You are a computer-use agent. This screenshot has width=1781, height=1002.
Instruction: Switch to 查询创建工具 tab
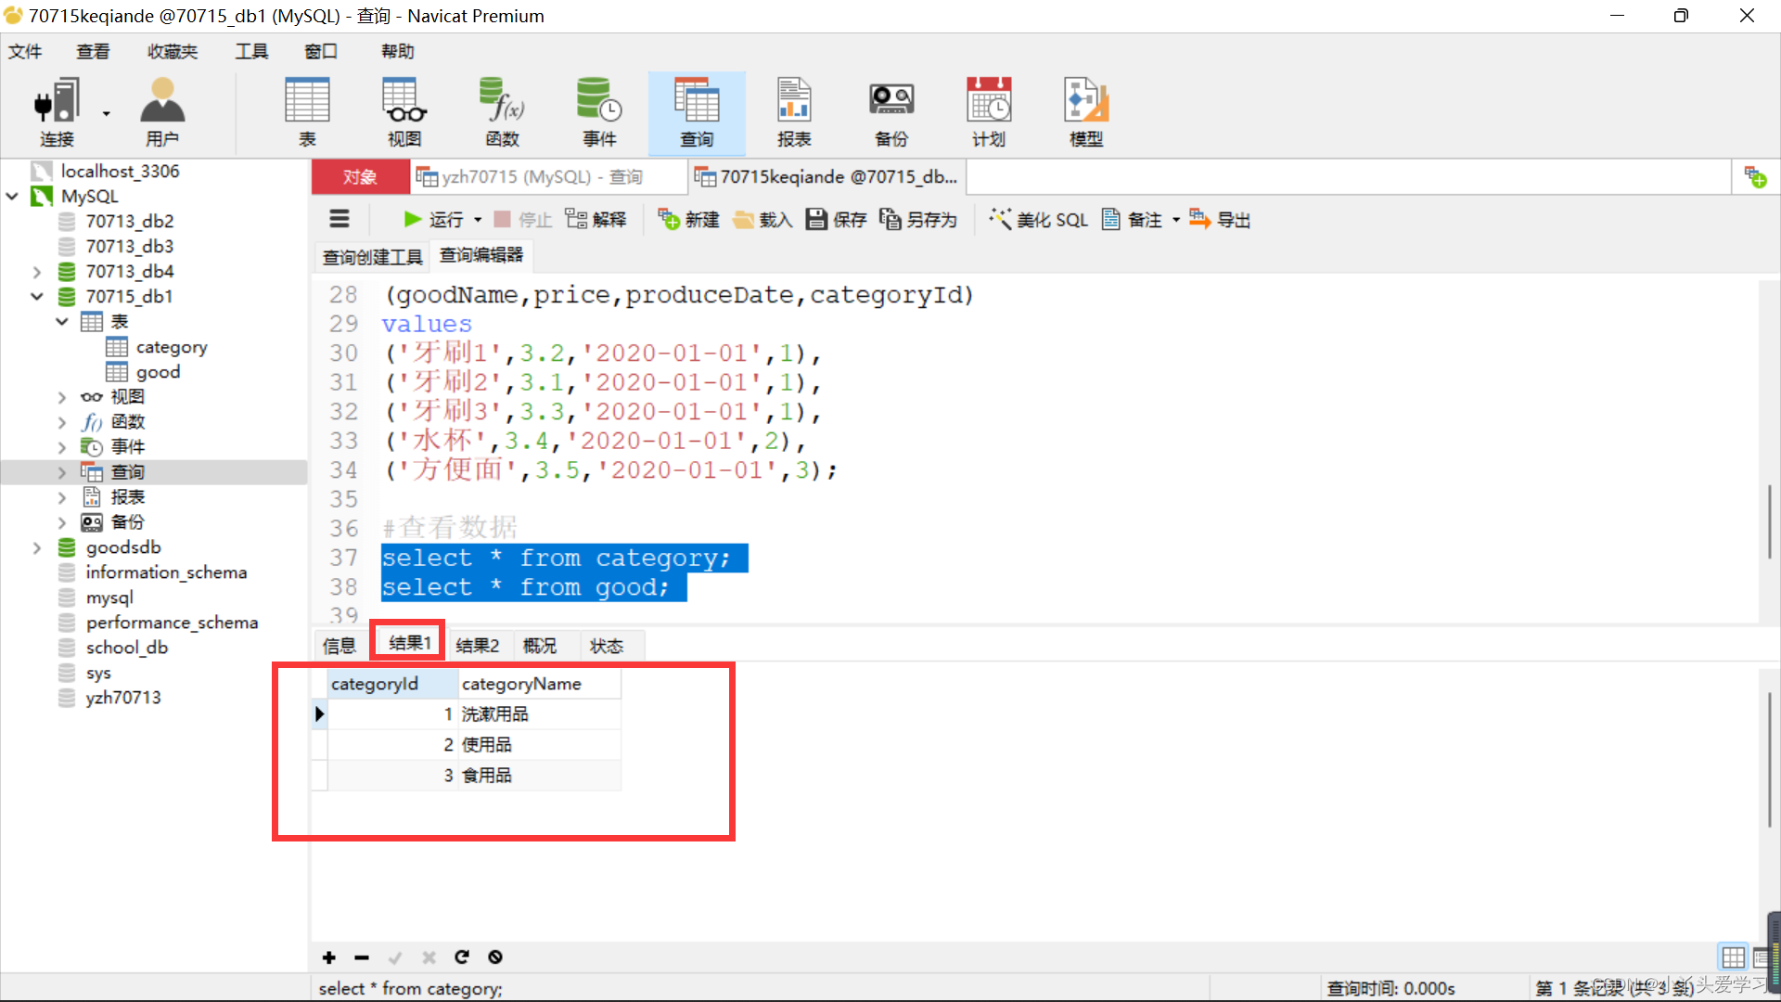[x=372, y=257]
